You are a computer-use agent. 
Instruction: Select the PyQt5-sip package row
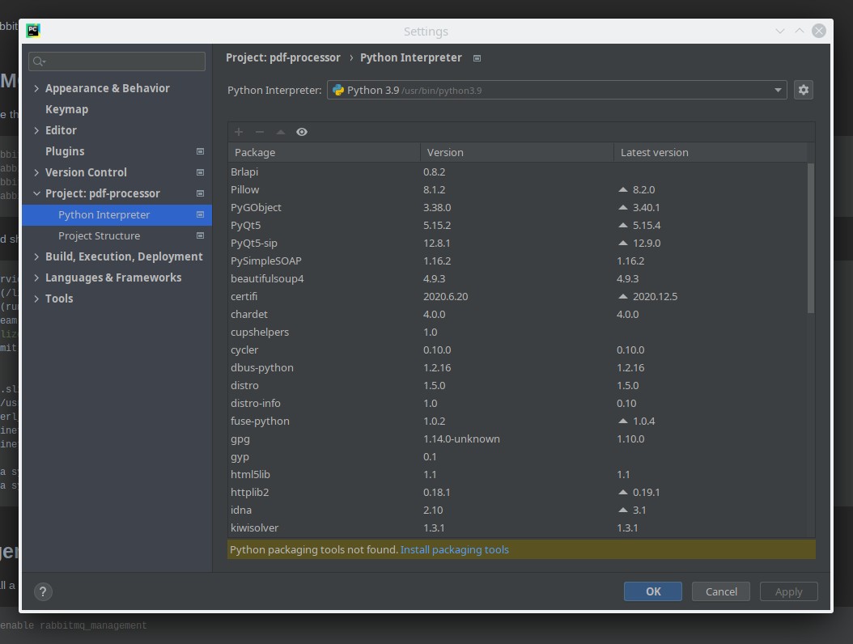[517, 244]
